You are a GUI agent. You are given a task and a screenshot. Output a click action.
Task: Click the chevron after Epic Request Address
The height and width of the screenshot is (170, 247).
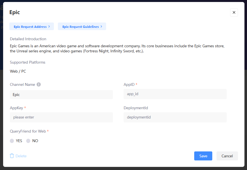[x=49, y=26]
